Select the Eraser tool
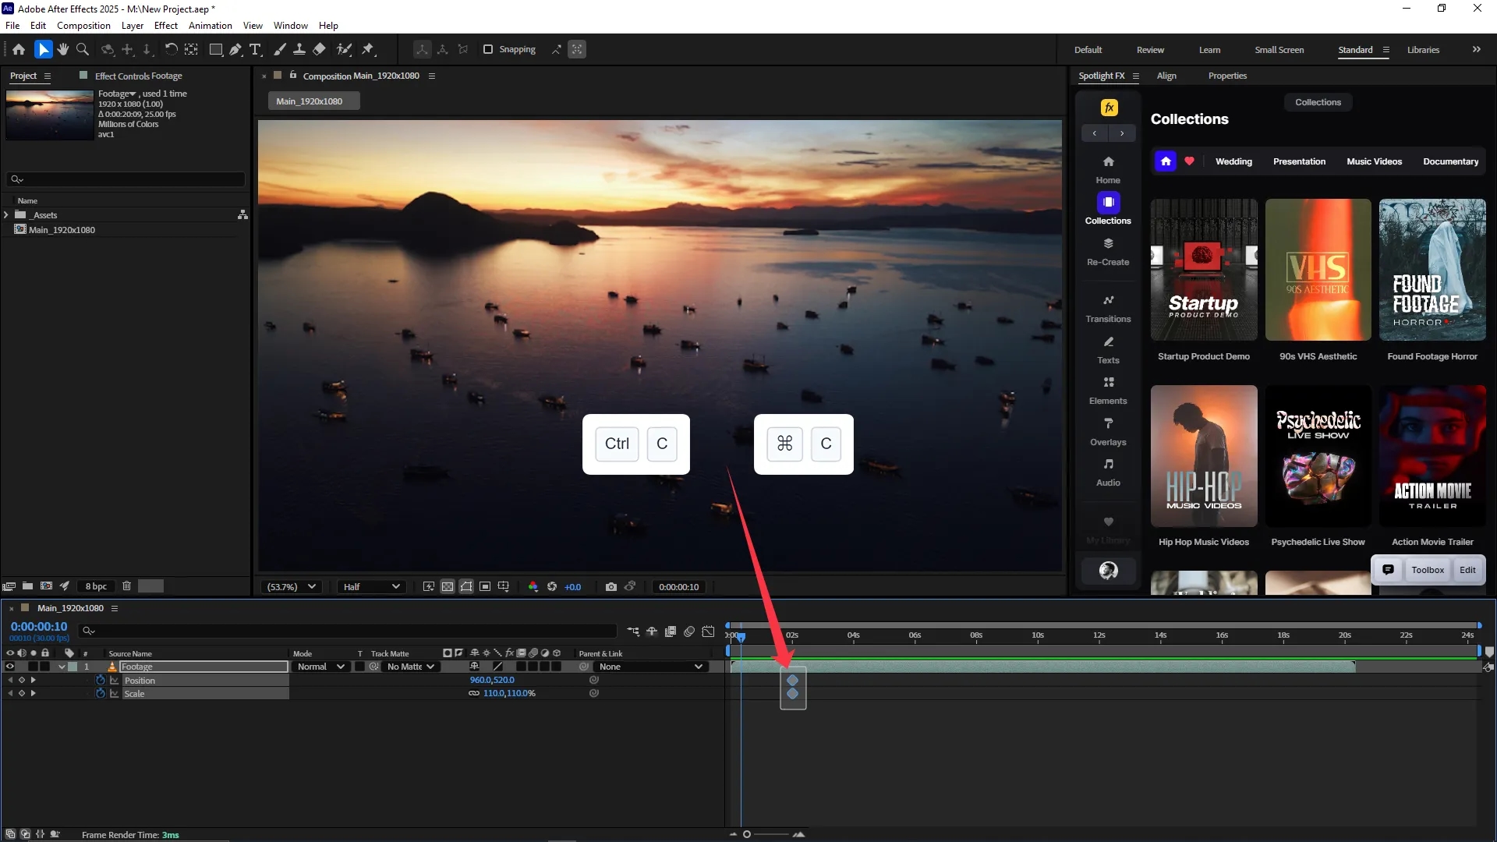This screenshot has height=842, width=1497. pyautogui.click(x=319, y=49)
